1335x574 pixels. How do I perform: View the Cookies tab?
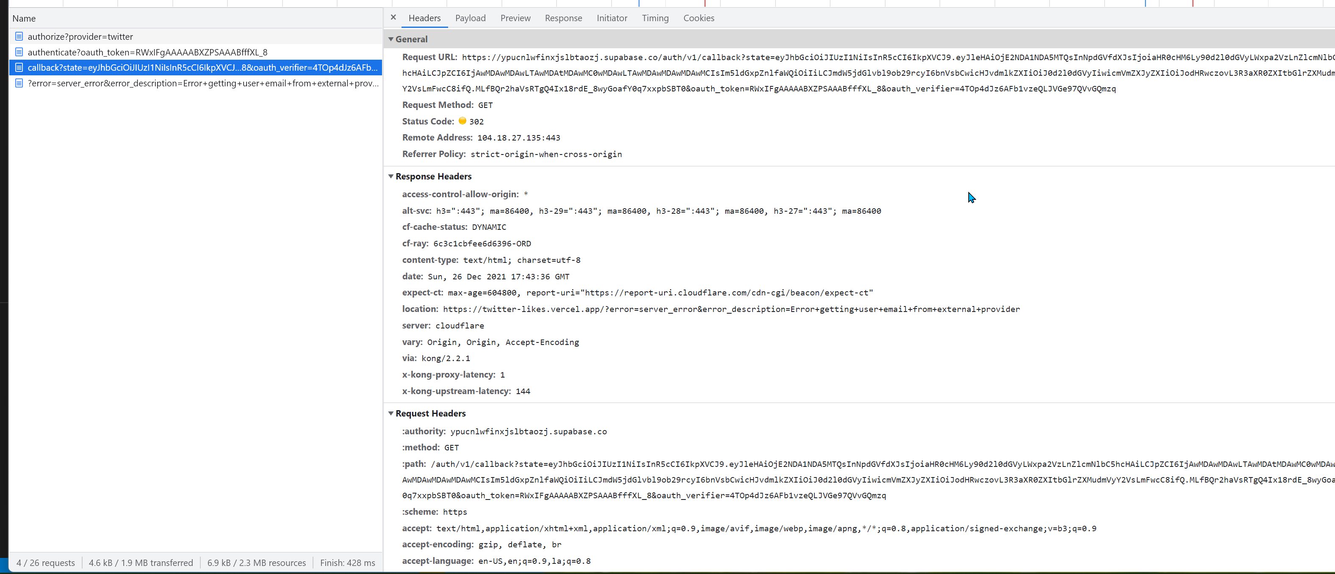pyautogui.click(x=698, y=18)
